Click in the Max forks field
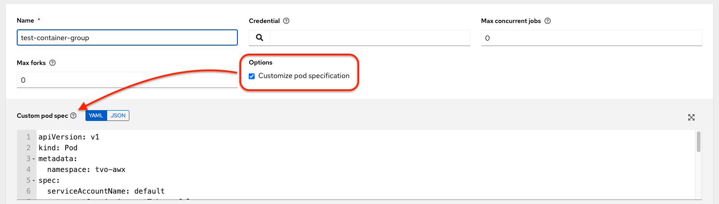The height and width of the screenshot is (204, 719). point(127,80)
